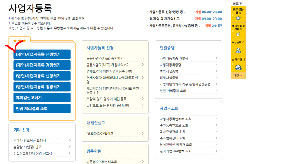Viewport: 282px width, 164px height.
Task: Open 세법개정에 의한 면세에서 과세로 전환 link
Action: [113, 90]
